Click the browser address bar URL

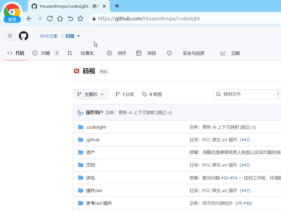click(x=149, y=18)
